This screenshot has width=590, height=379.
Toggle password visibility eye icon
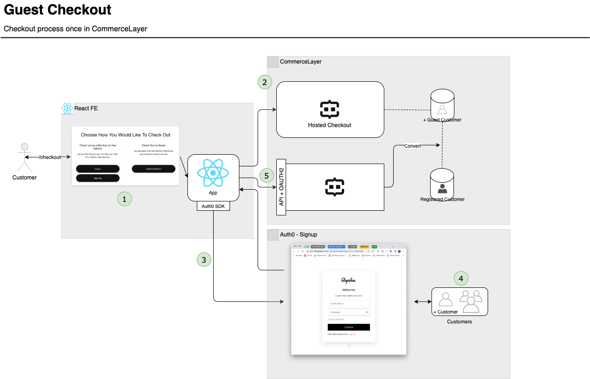click(x=367, y=312)
